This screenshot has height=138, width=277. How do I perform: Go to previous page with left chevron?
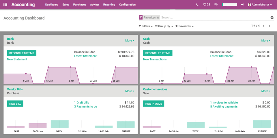[x=263, y=26]
